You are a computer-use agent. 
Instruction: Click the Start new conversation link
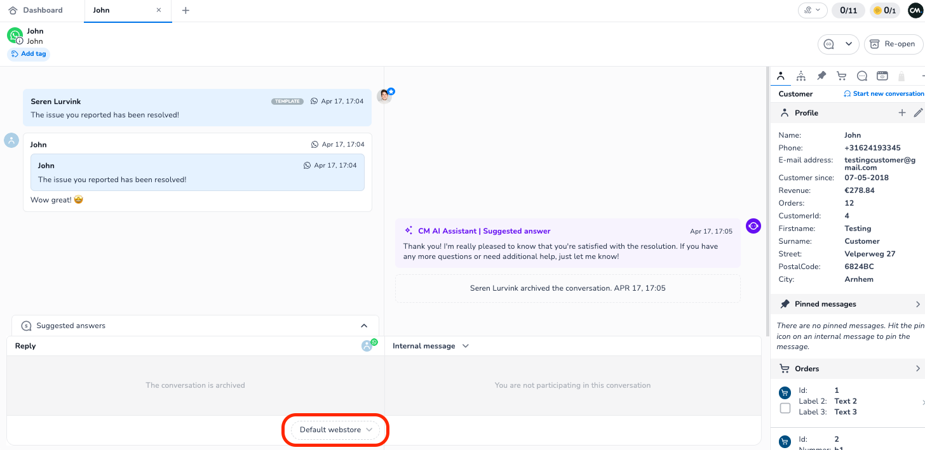pyautogui.click(x=884, y=93)
